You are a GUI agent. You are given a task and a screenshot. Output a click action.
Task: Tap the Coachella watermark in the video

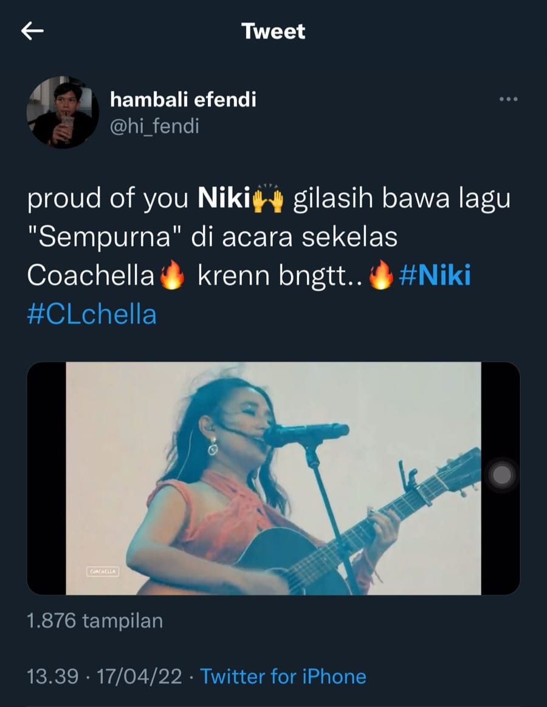pos(101,571)
